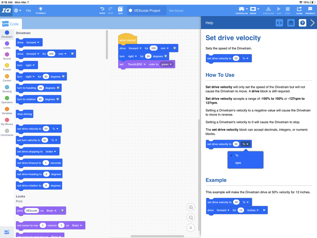This screenshot has height=238, width=317.
Task: Open the code view icon in Help header
Action: (279, 23)
